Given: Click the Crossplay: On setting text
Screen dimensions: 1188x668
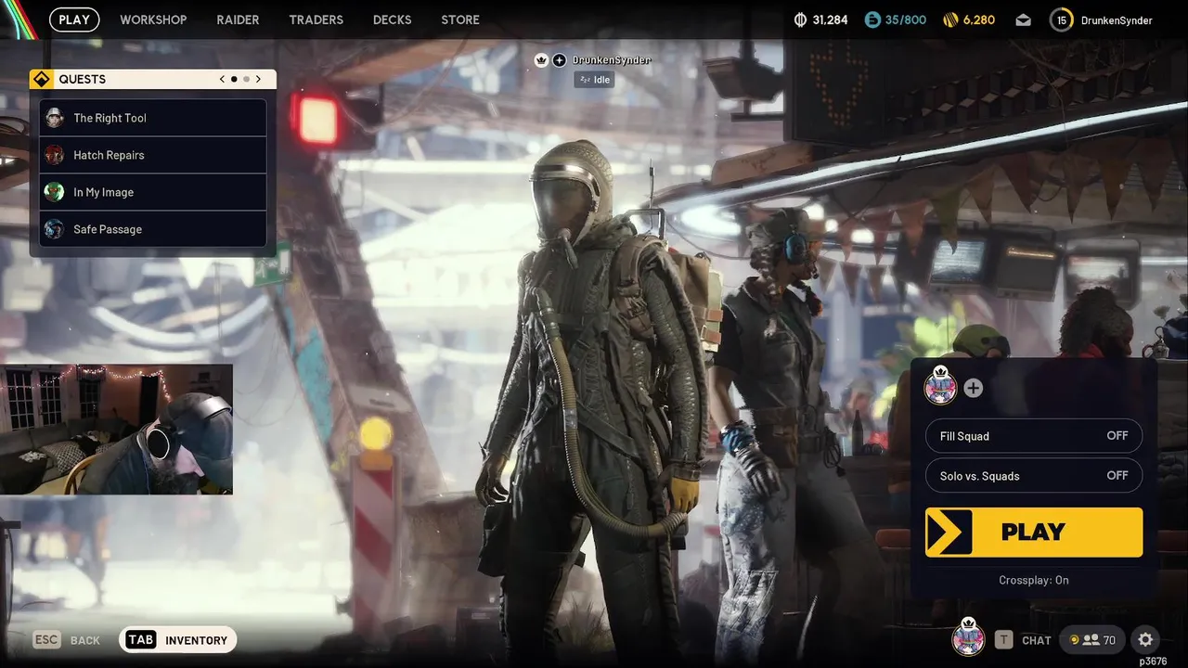Looking at the screenshot, I should click(1034, 580).
